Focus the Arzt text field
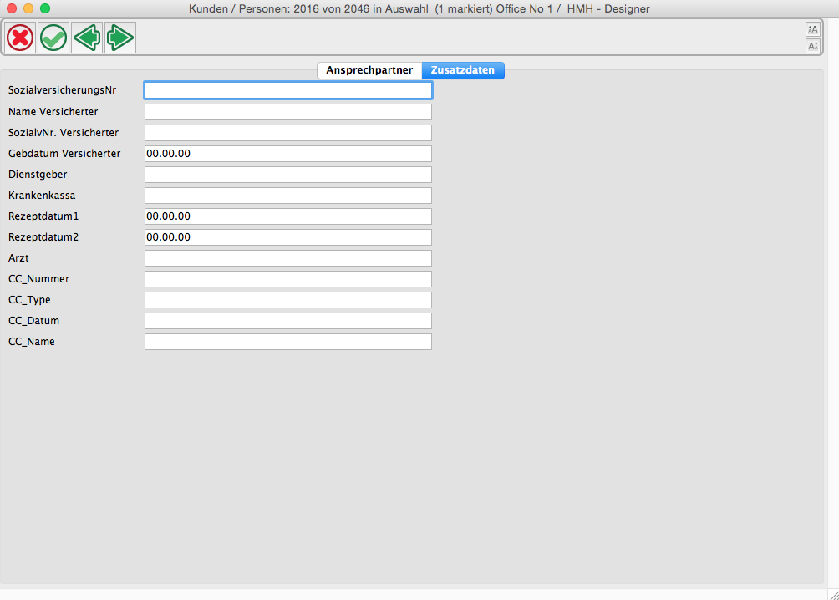This screenshot has height=600, width=839. pyautogui.click(x=288, y=258)
